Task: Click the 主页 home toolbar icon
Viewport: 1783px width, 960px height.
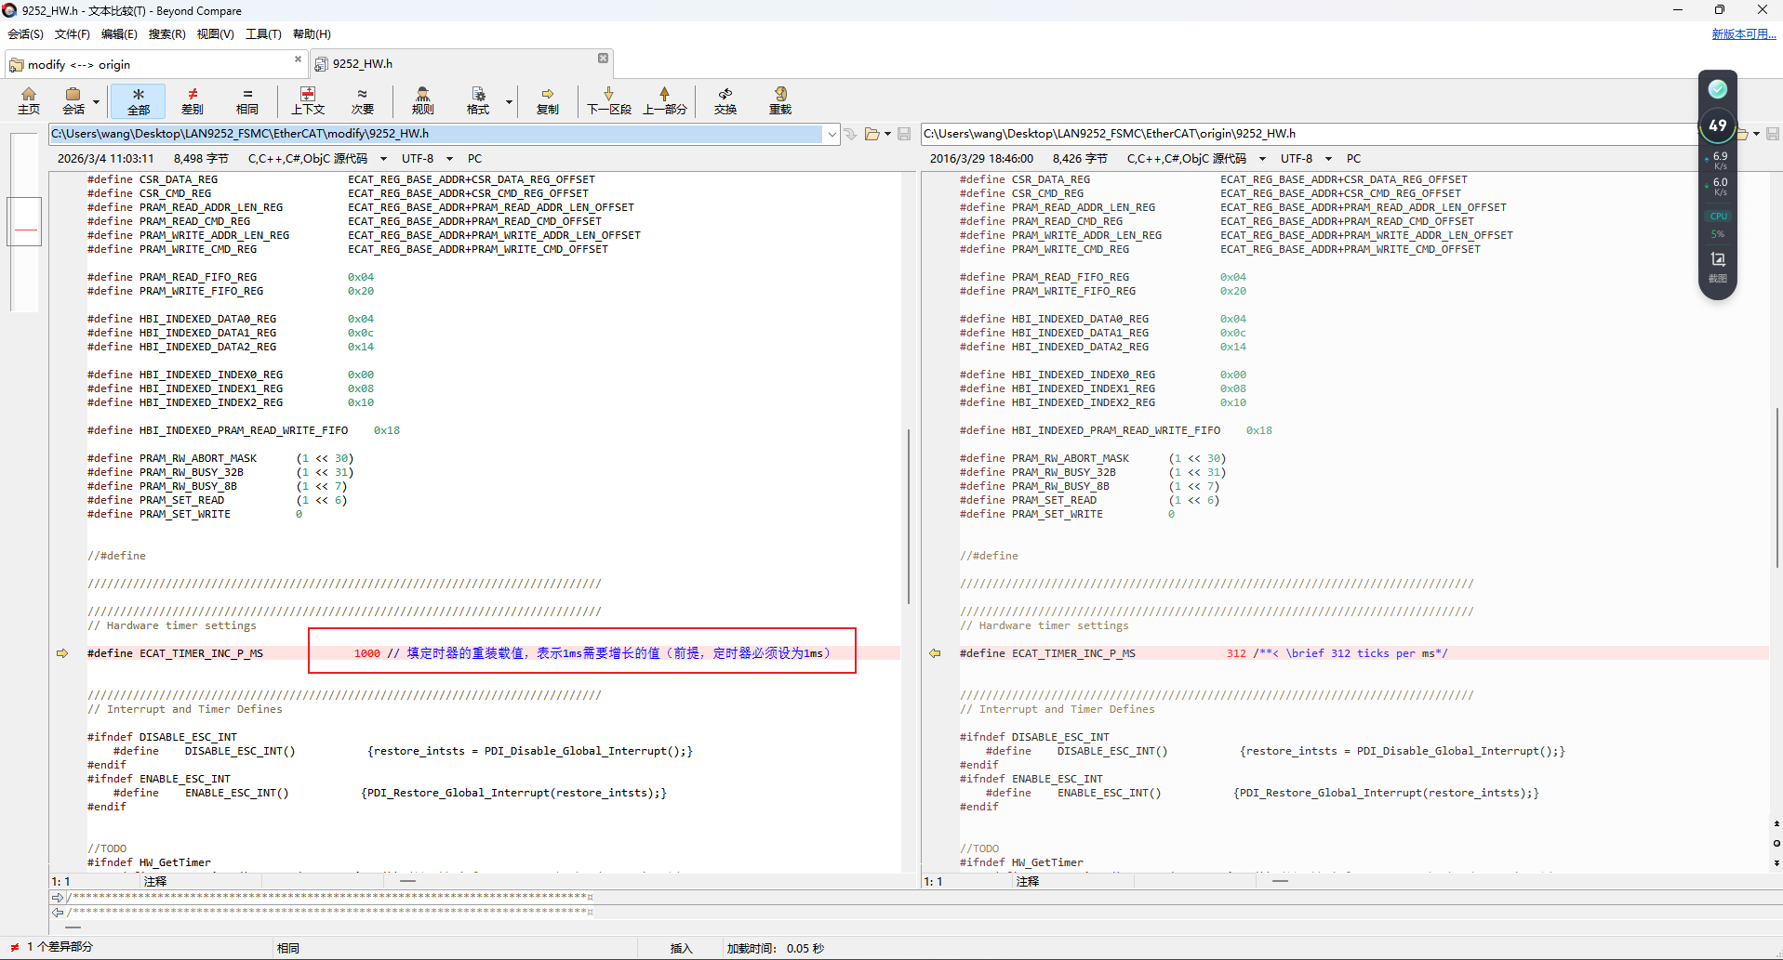Action: click(29, 100)
